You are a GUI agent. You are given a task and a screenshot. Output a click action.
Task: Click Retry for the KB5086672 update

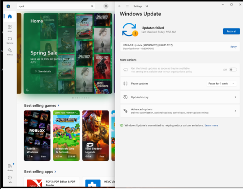click(233, 47)
